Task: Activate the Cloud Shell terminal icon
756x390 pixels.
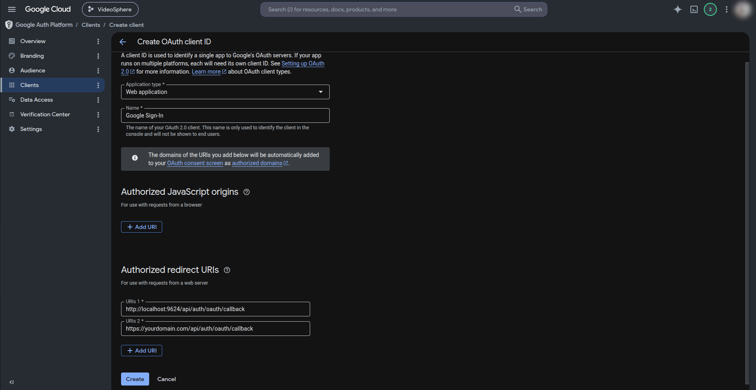Action: click(x=694, y=9)
